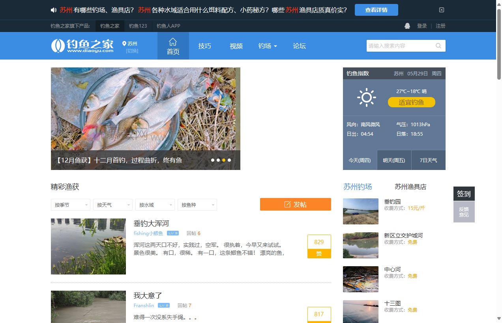Click the sunny weather icon in 钓鱼指数 panel
This screenshot has width=502, height=323.
pos(366,97)
